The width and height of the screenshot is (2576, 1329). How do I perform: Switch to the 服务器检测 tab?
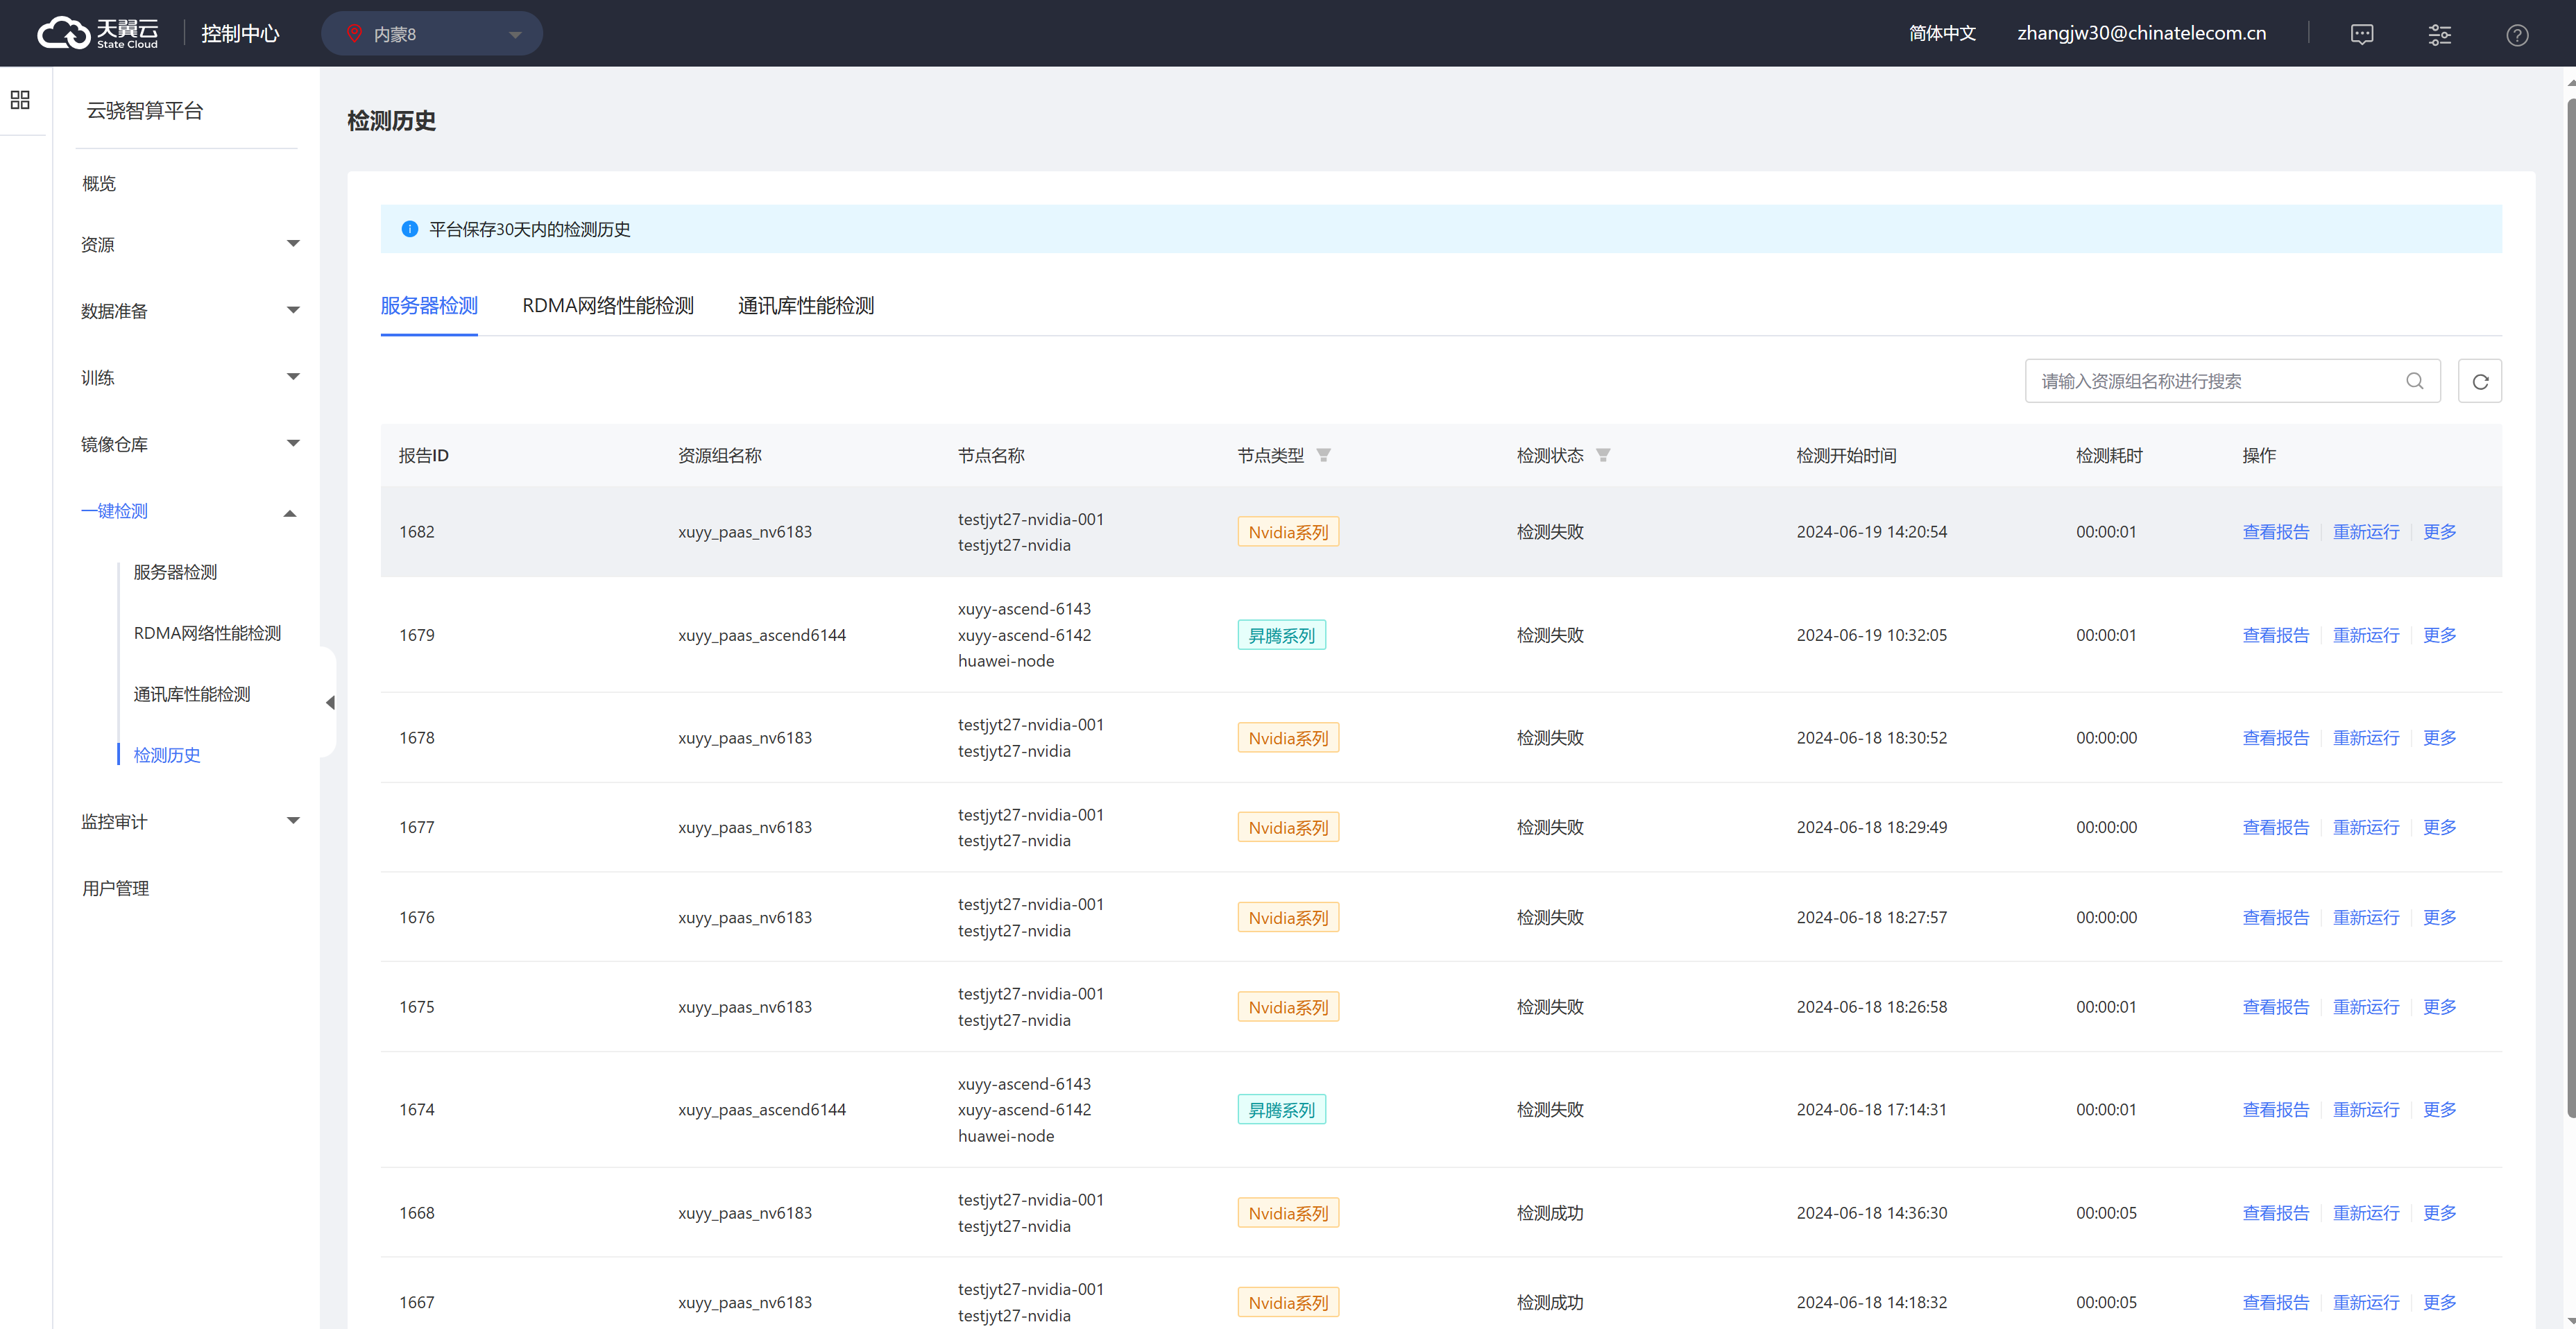(x=429, y=305)
